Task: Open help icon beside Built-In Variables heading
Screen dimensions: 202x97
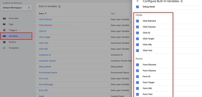Action: tap(59, 7)
